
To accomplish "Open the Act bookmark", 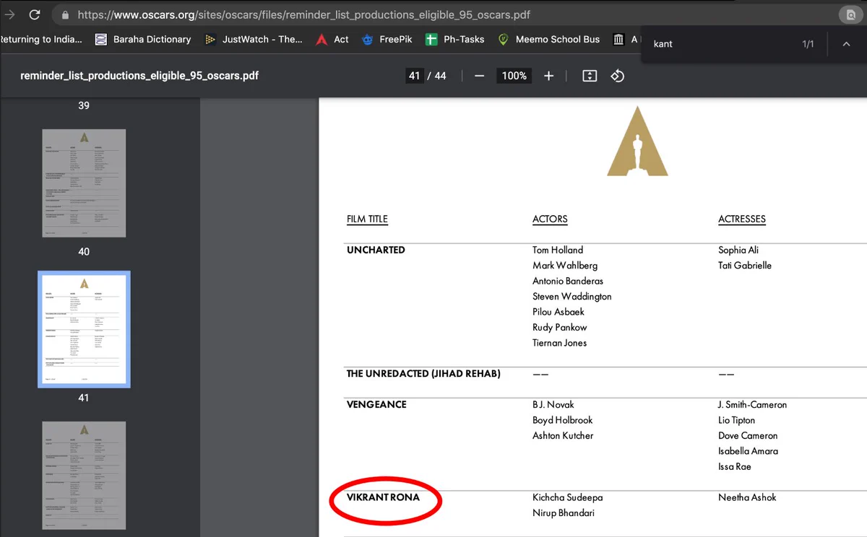I will point(332,40).
